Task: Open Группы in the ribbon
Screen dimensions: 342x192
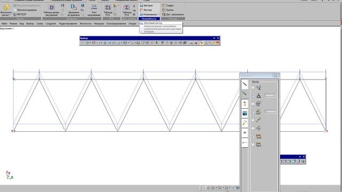Action: point(168,10)
